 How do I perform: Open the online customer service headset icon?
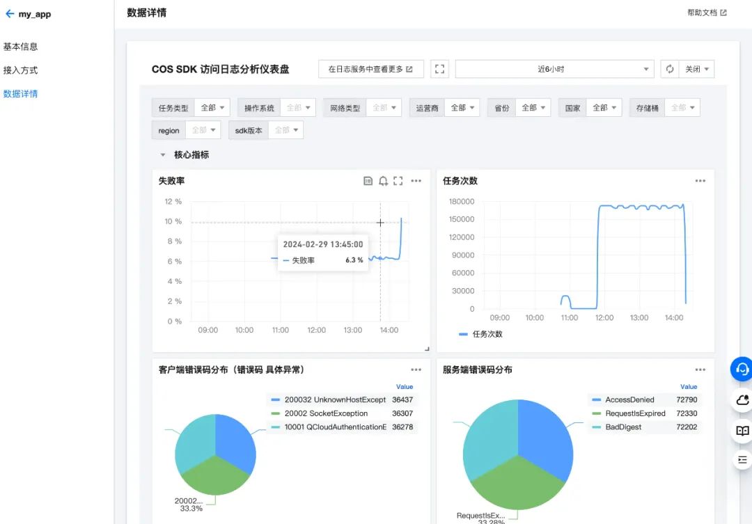(741, 370)
